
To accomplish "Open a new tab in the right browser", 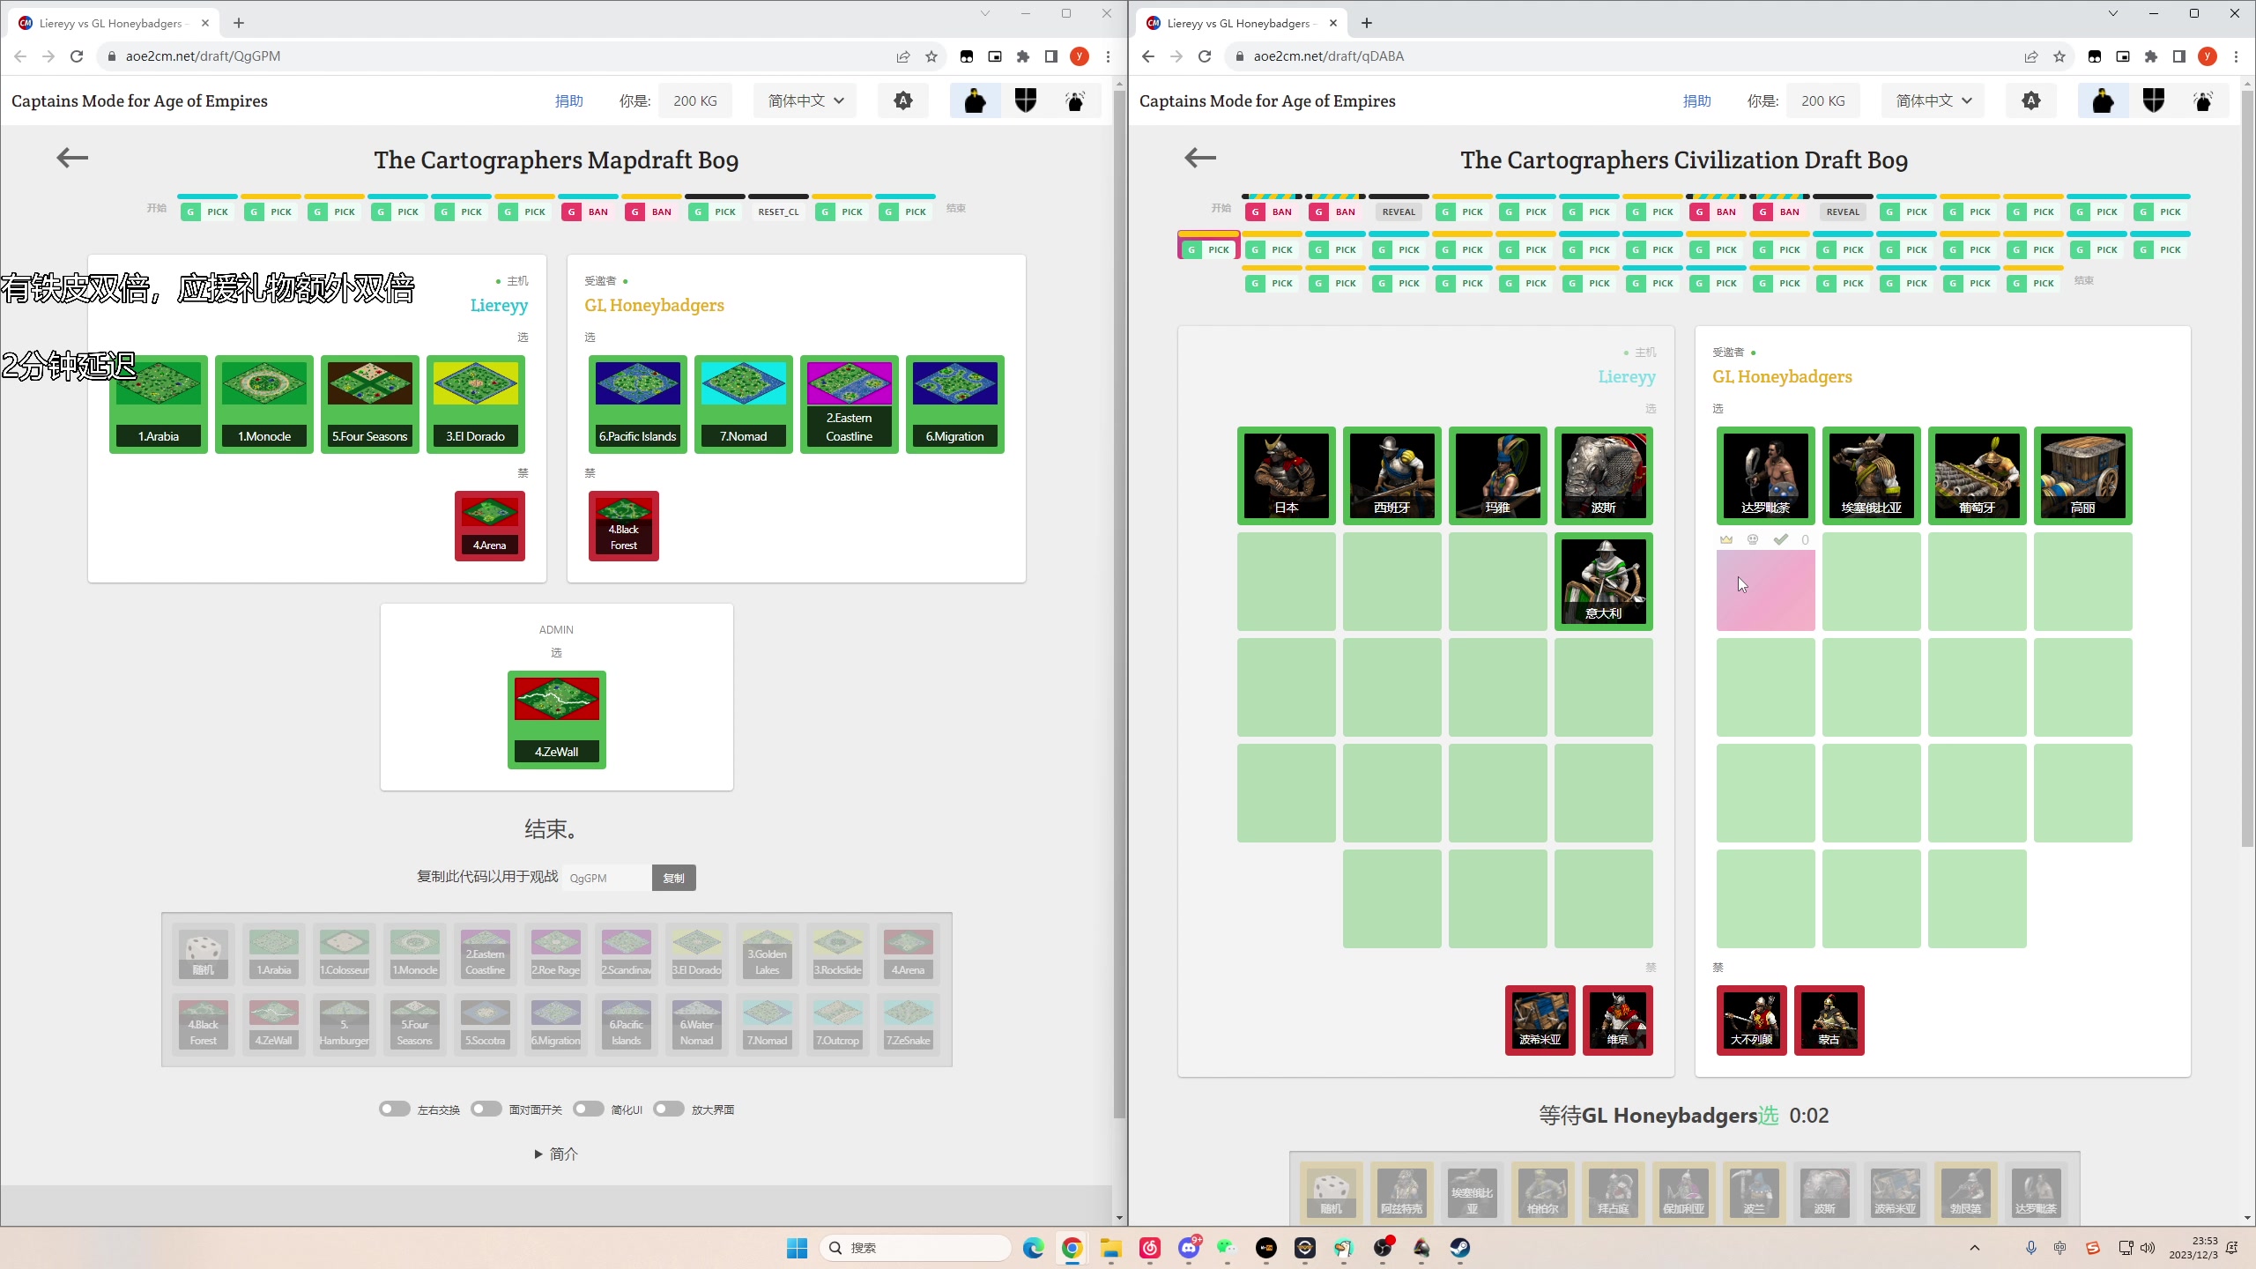I will [1367, 23].
